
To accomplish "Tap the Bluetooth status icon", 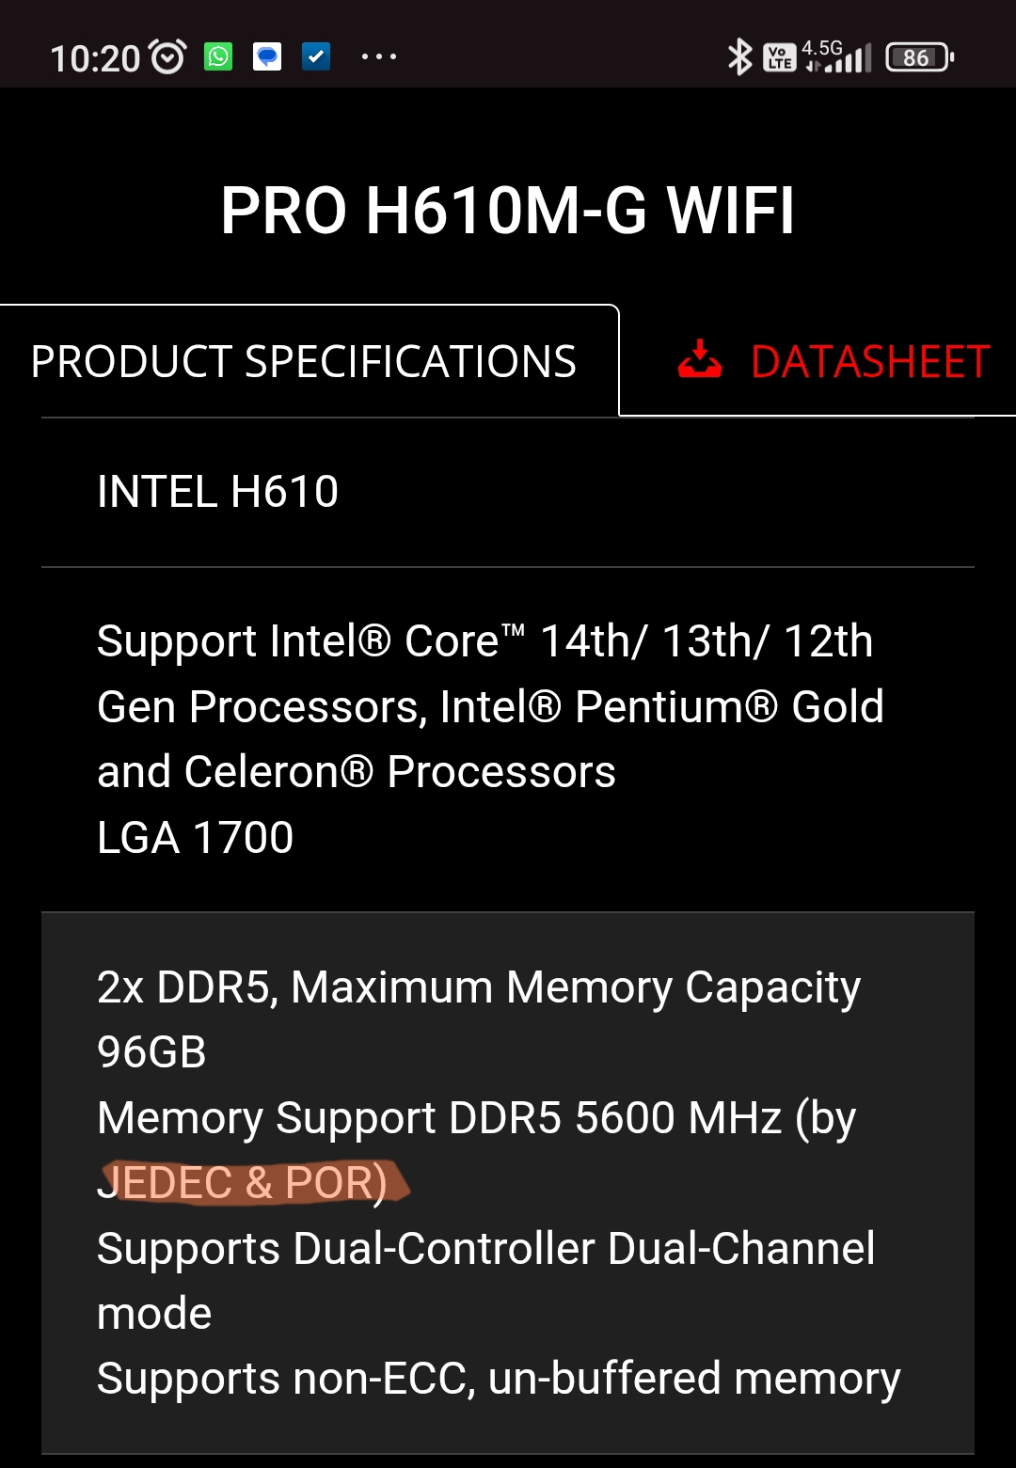I will (x=740, y=57).
